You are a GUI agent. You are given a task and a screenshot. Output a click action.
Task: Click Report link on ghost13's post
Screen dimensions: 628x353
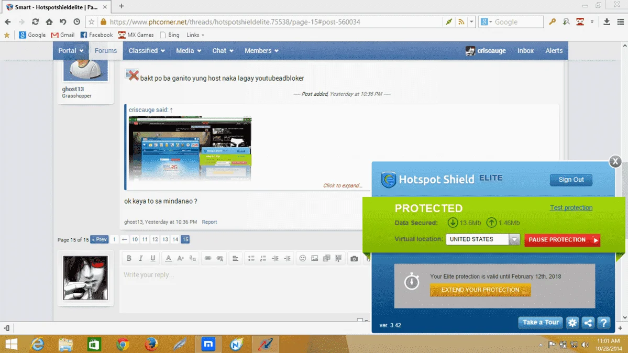pos(210,222)
